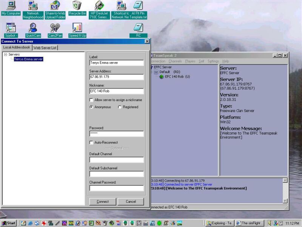Select the Registered radio button

point(120,107)
